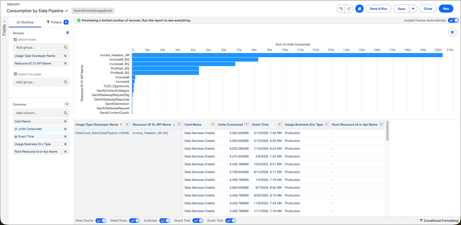Edit report name with pencil icon
This screenshot has width=461, height=225.
[x=67, y=11]
